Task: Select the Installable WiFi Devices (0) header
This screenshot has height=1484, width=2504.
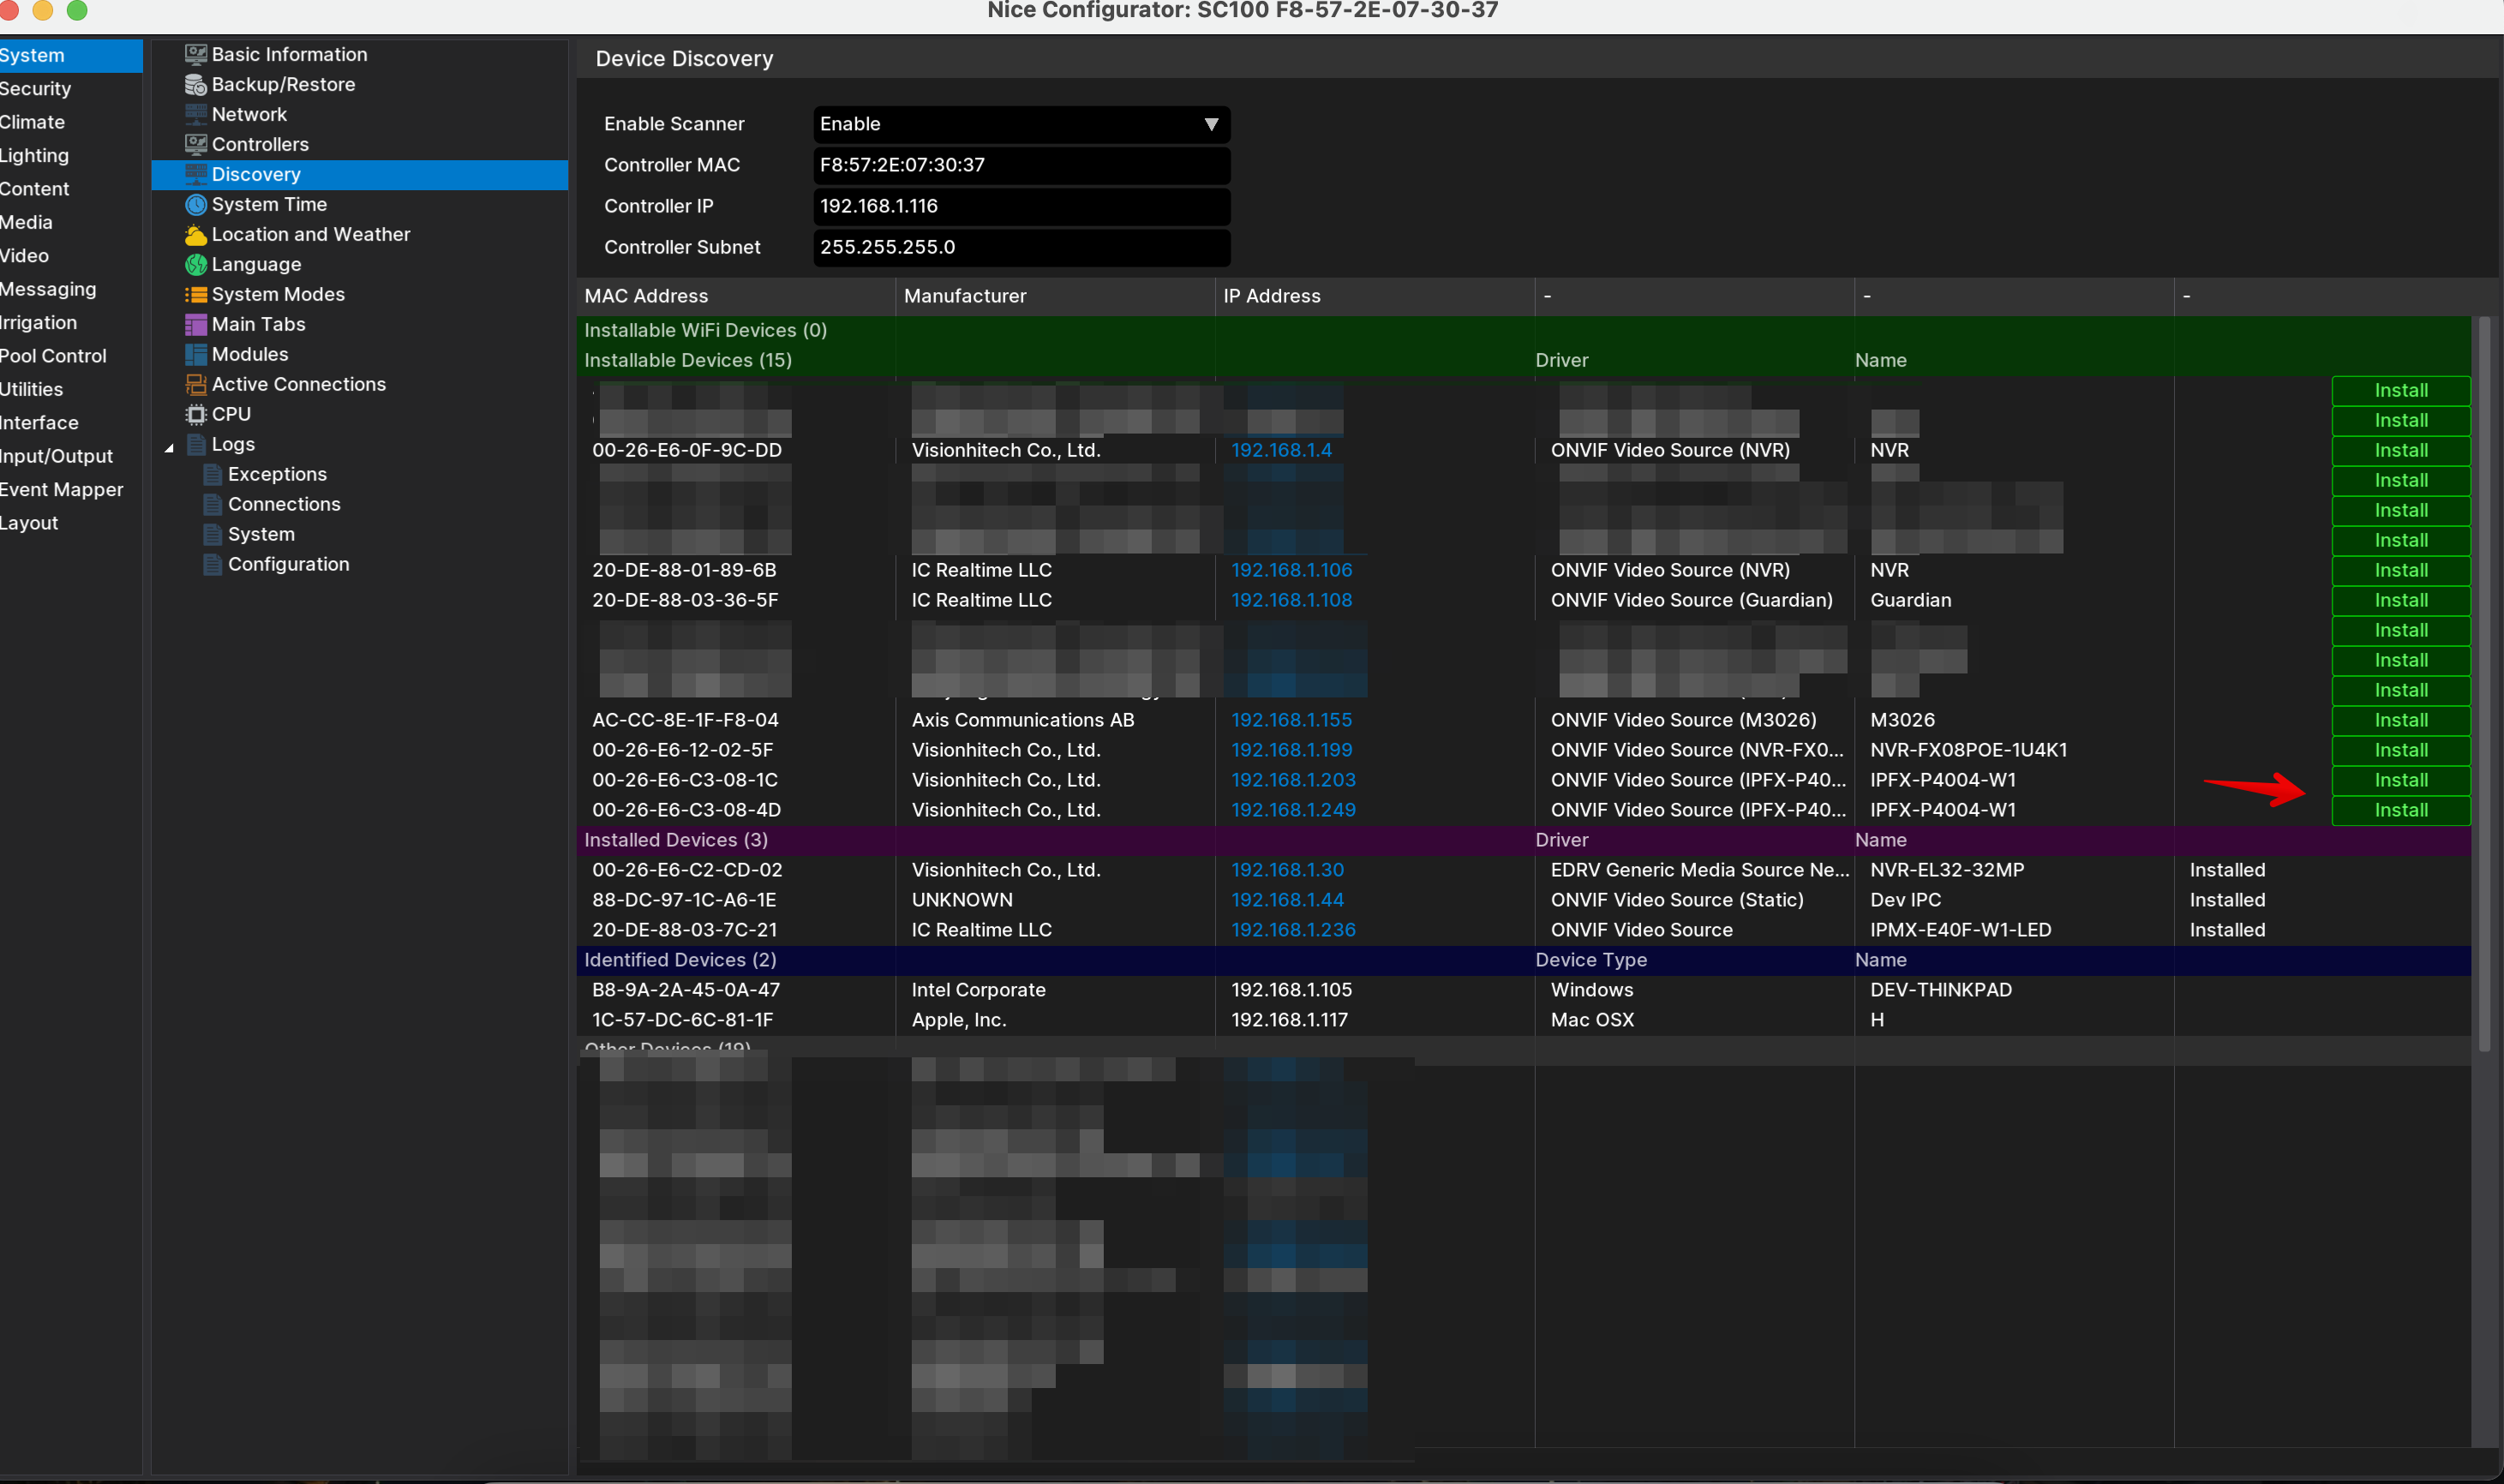Action: (x=1523, y=330)
